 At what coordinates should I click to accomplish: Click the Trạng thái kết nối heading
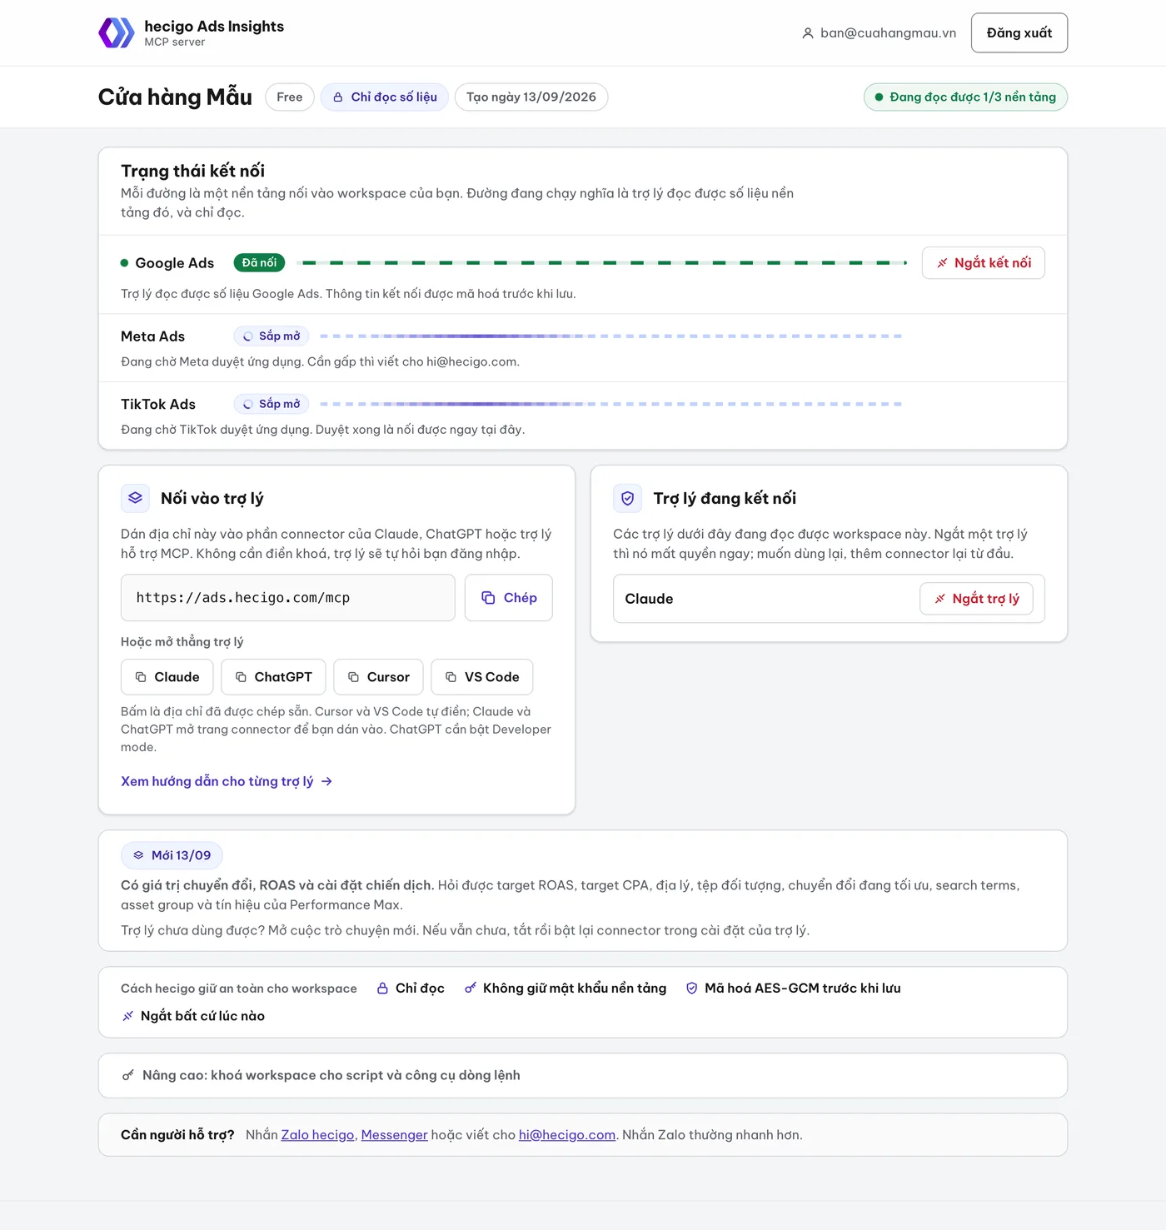[x=192, y=171]
